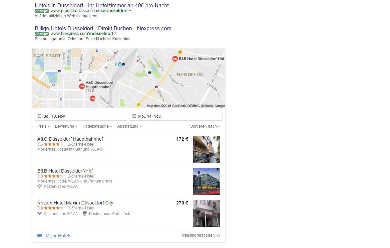Open the Sortieren nach dropdown

coord(205,126)
